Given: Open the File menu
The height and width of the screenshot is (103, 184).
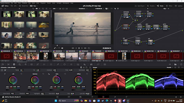Looking at the screenshot, I should click(12, 3).
